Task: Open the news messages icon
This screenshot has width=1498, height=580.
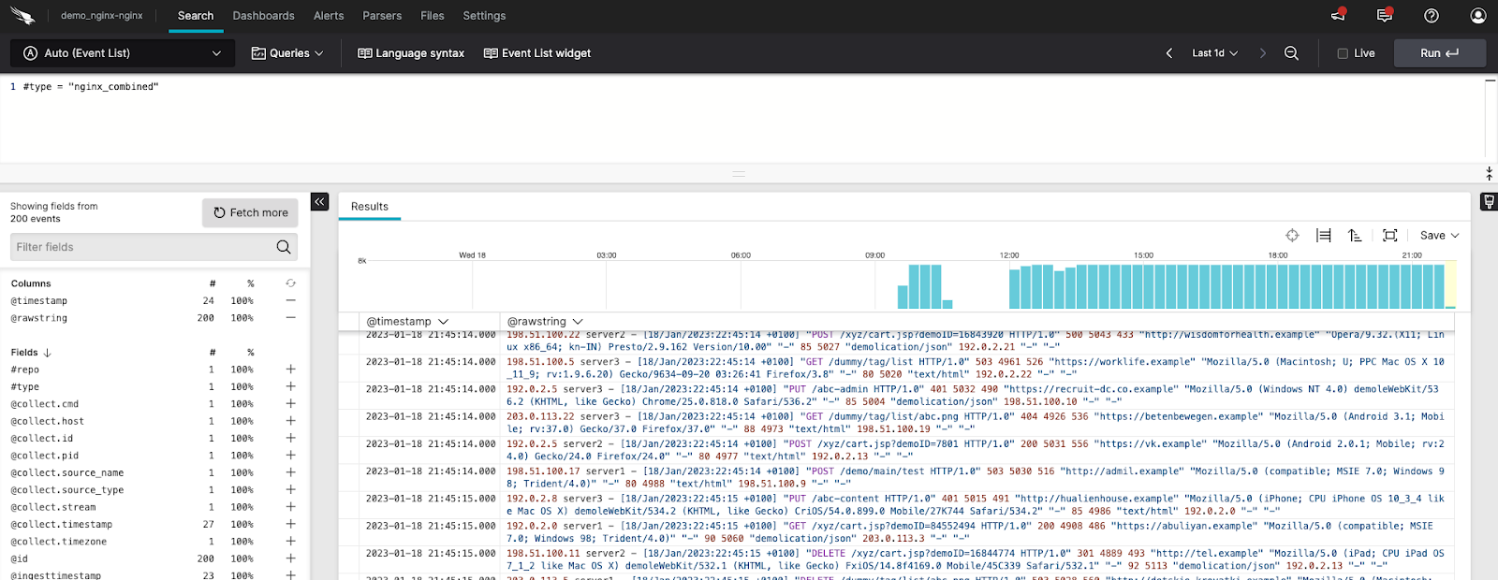Action: [x=1385, y=15]
